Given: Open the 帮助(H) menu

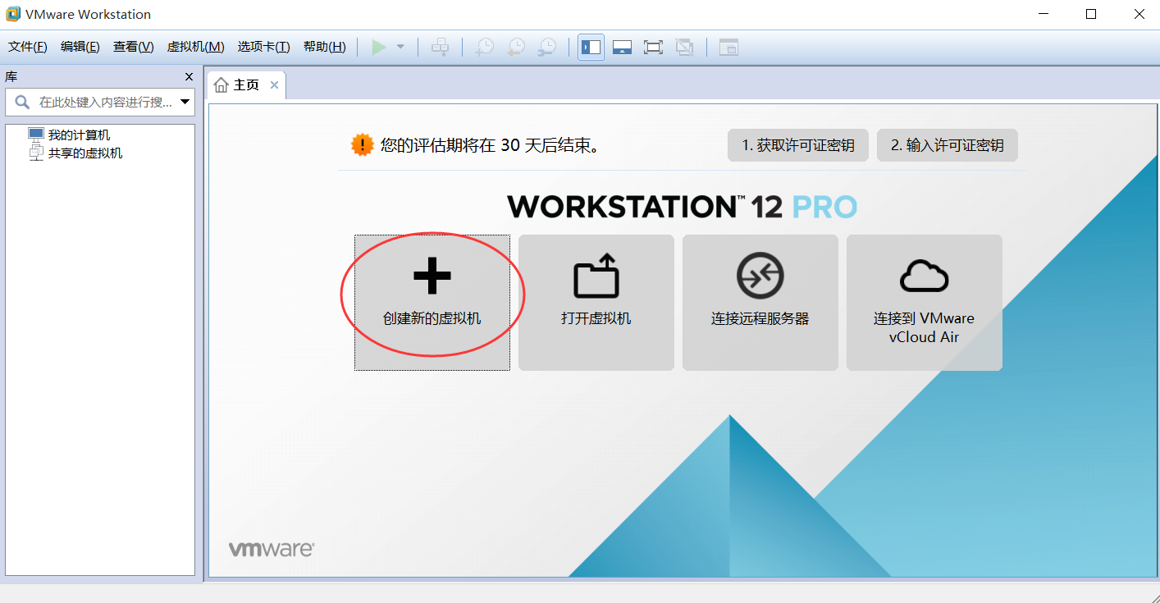Looking at the screenshot, I should point(325,47).
